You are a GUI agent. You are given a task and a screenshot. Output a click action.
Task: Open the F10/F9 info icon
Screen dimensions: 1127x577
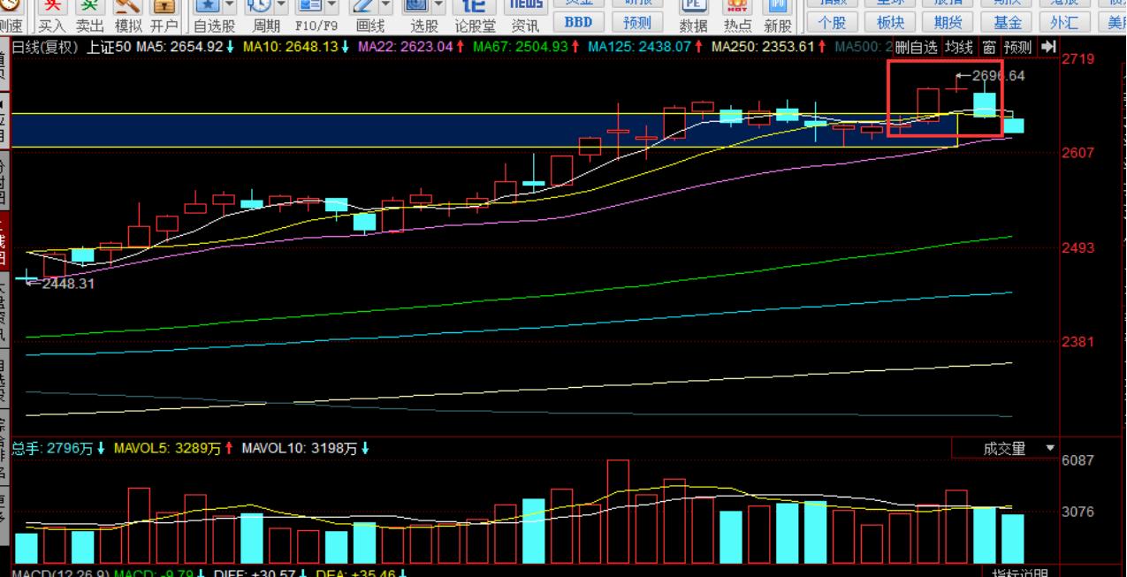pyautogui.click(x=311, y=6)
